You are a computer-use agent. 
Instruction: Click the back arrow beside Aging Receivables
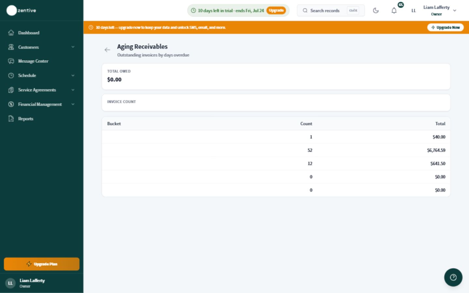(107, 50)
